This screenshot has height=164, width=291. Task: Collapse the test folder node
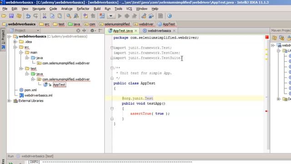tap(21, 69)
